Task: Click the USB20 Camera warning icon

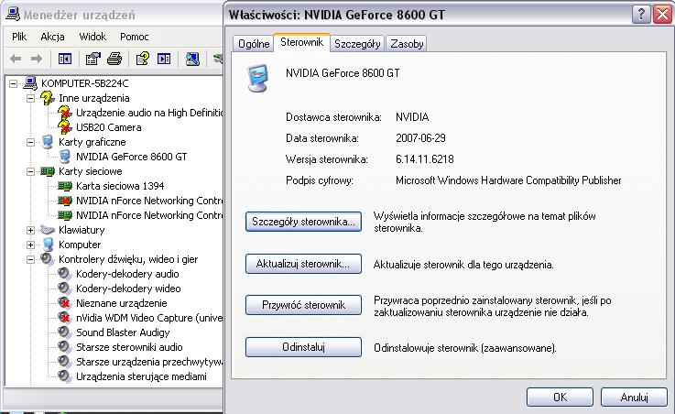Action: 65,127
